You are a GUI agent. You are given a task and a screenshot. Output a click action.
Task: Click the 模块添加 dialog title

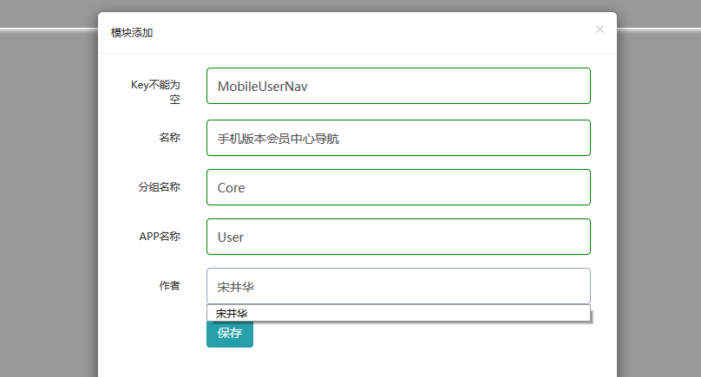[x=132, y=33]
